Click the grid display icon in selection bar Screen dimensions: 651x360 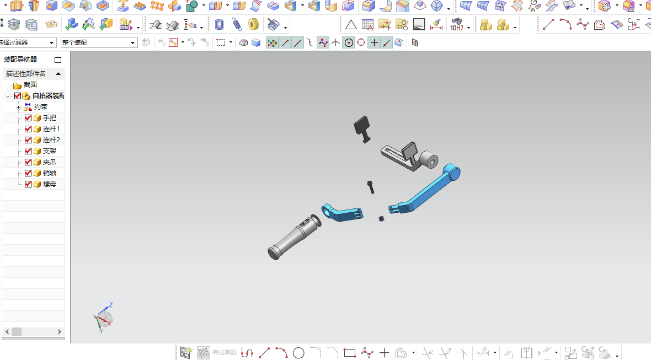click(415, 42)
